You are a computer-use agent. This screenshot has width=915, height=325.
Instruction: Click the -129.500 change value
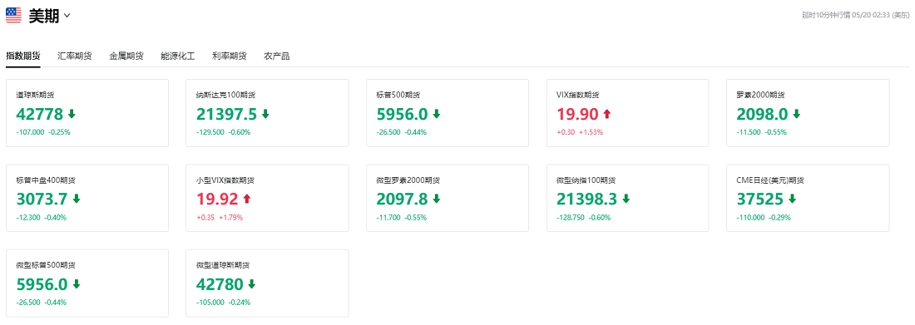tap(210, 132)
